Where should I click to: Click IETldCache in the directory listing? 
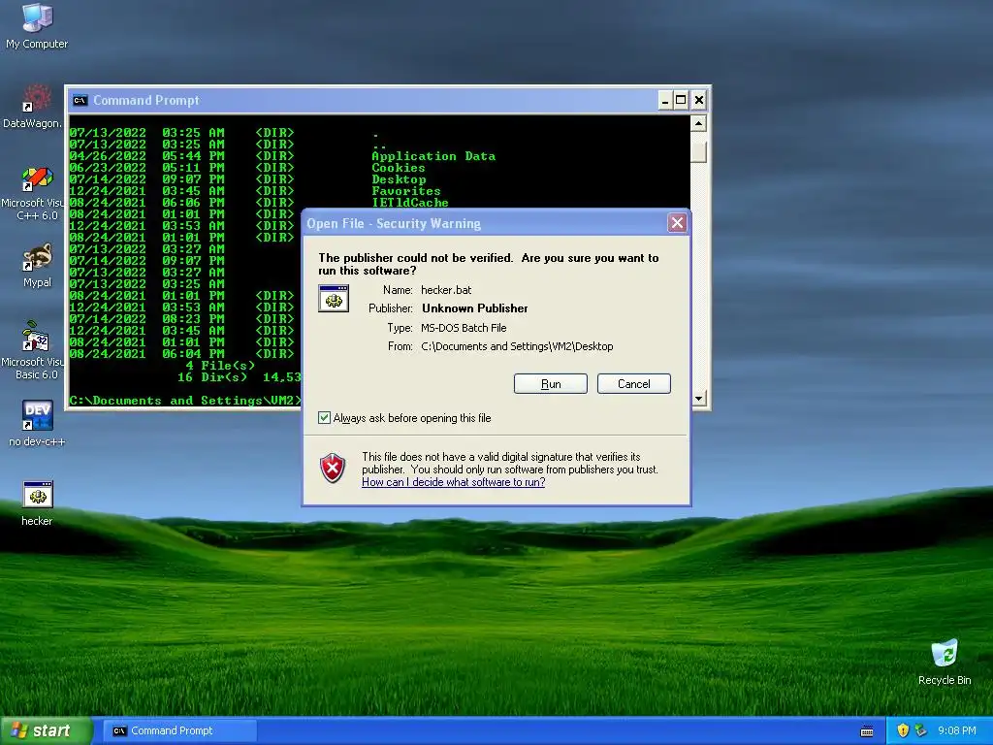pyautogui.click(x=410, y=202)
